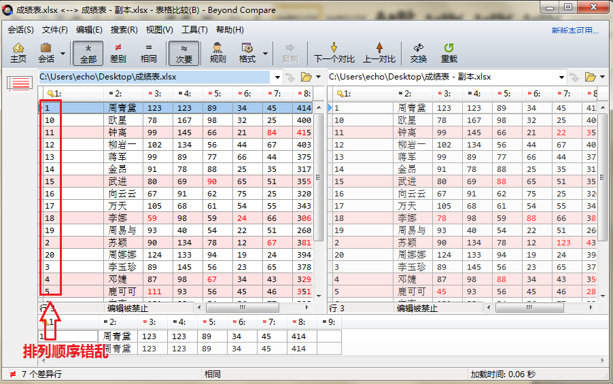Go to 上一对比 previous difference
This screenshot has width=613, height=384.
(x=379, y=52)
